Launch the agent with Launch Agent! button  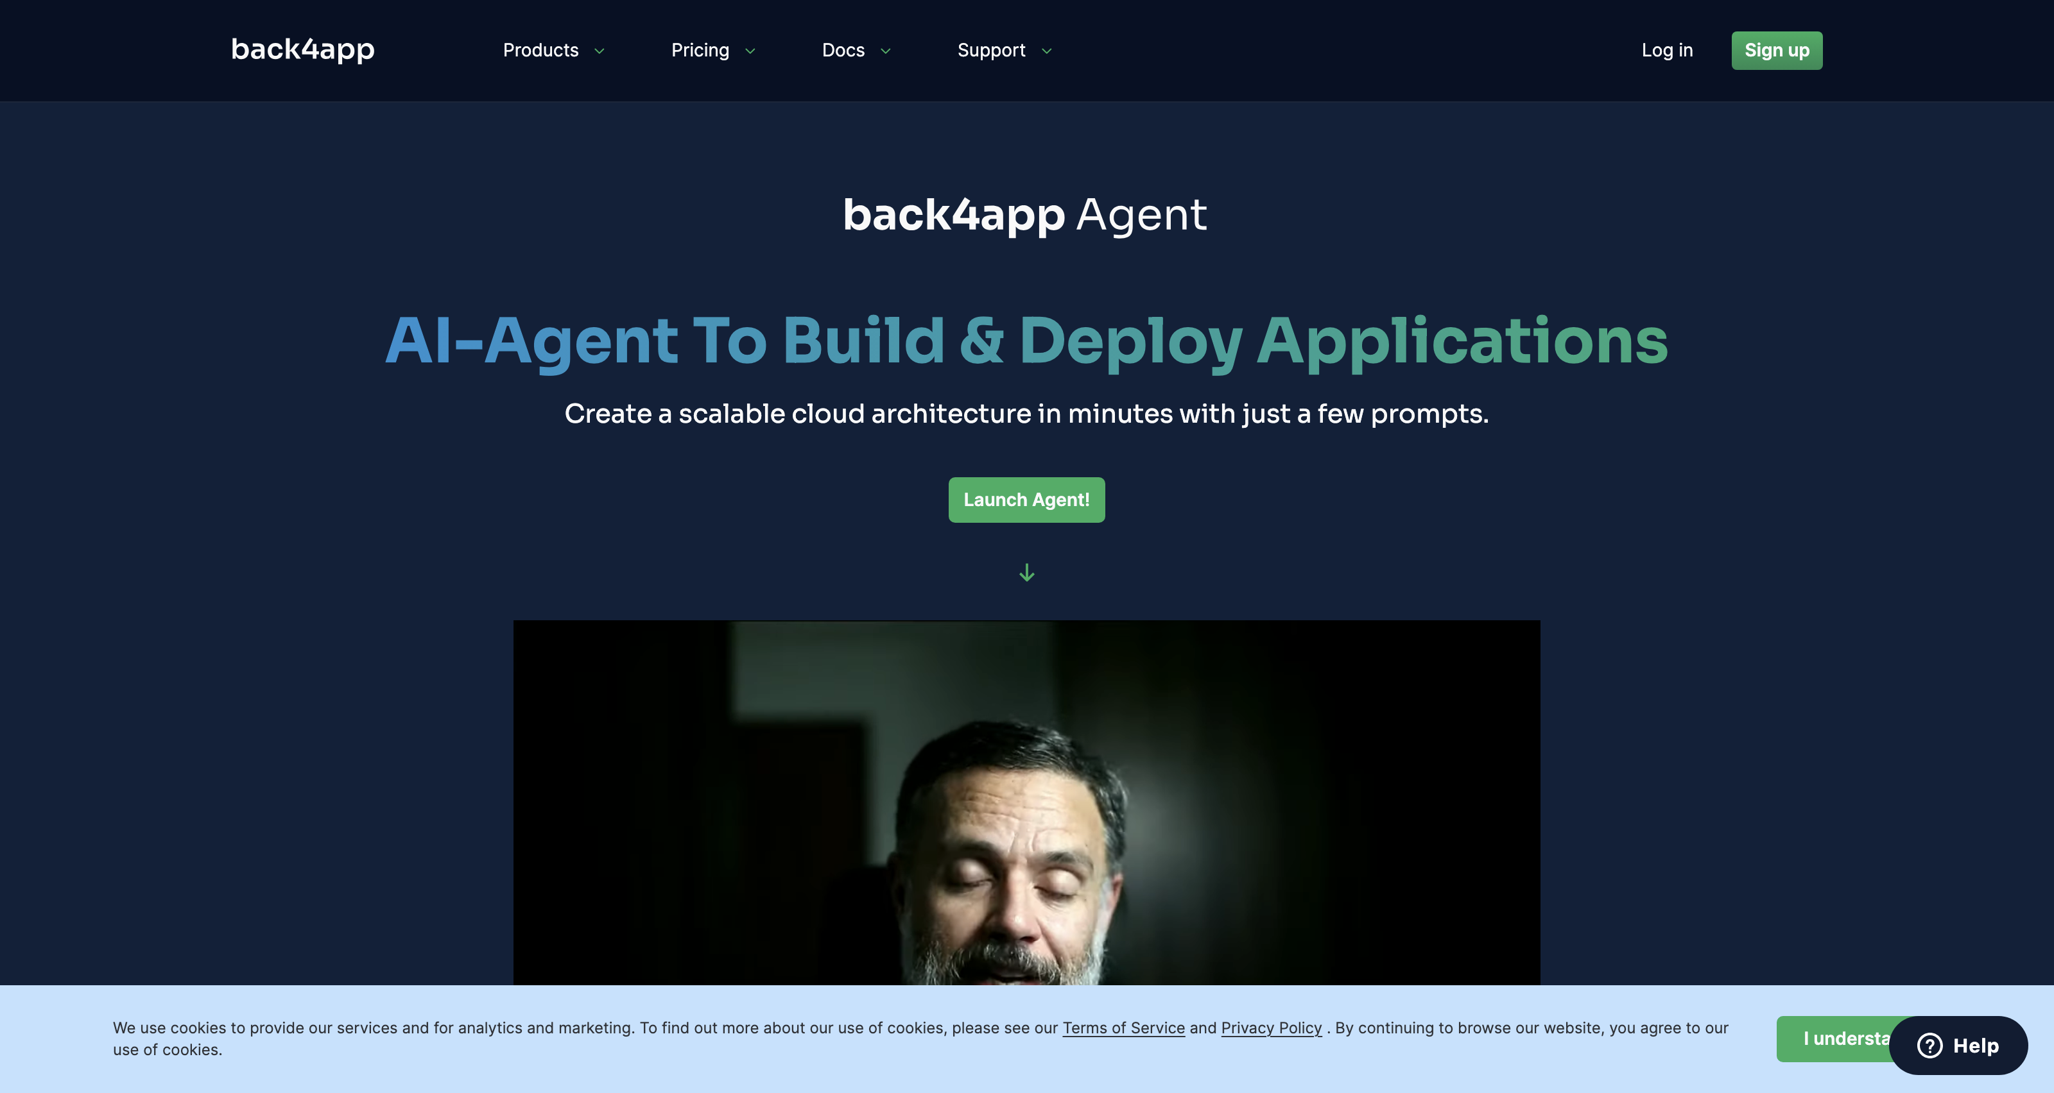point(1026,500)
